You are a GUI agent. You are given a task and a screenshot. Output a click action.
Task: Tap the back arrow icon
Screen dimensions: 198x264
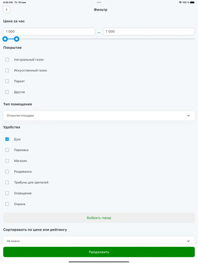[7, 10]
